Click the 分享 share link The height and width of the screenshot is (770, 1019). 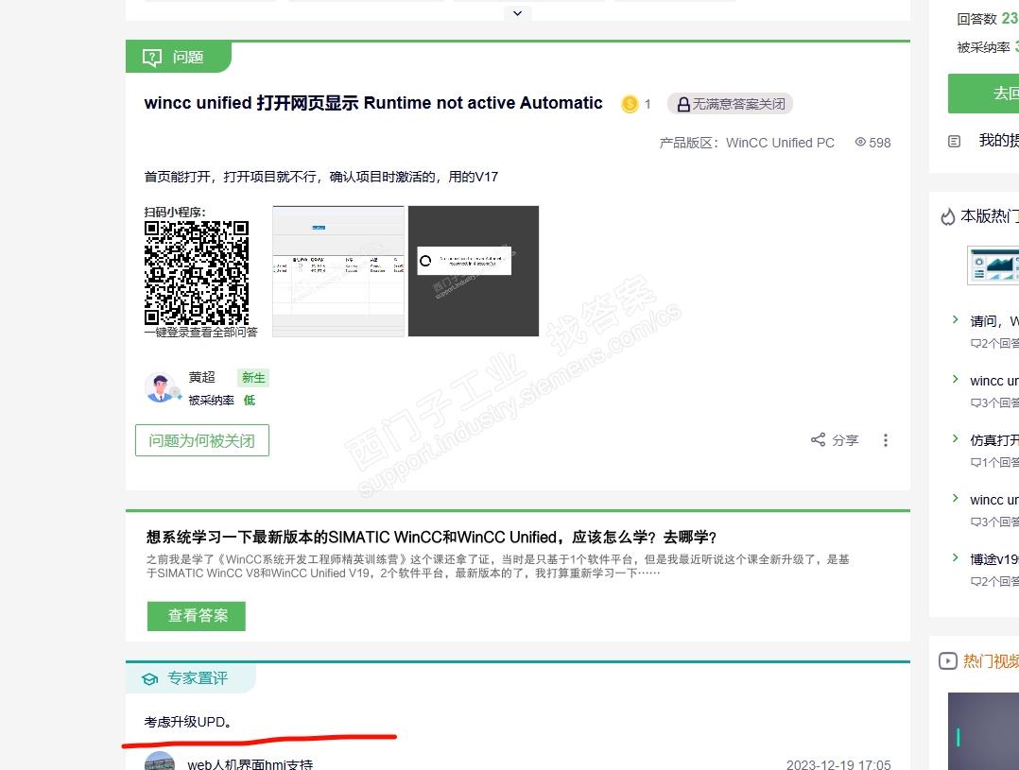(x=845, y=440)
